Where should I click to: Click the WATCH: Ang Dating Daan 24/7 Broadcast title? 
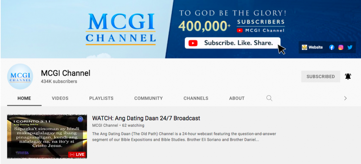[146, 118]
